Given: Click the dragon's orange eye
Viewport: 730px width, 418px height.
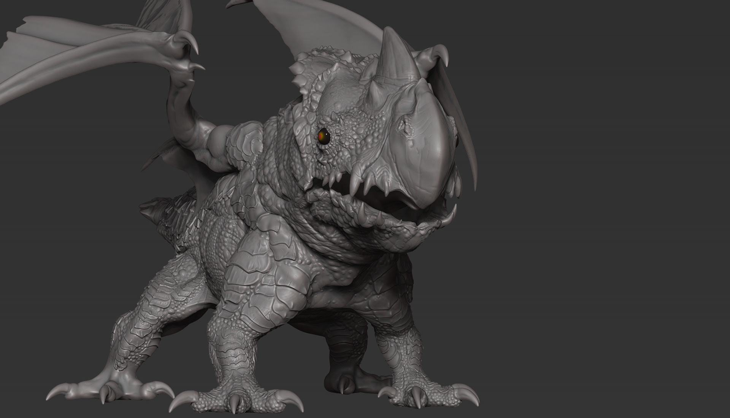Looking at the screenshot, I should (324, 136).
